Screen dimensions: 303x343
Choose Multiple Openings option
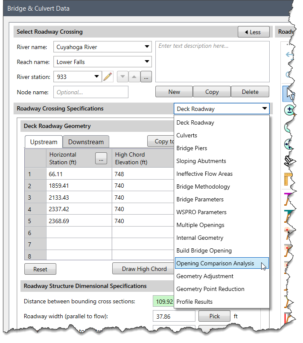pyautogui.click(x=221, y=225)
